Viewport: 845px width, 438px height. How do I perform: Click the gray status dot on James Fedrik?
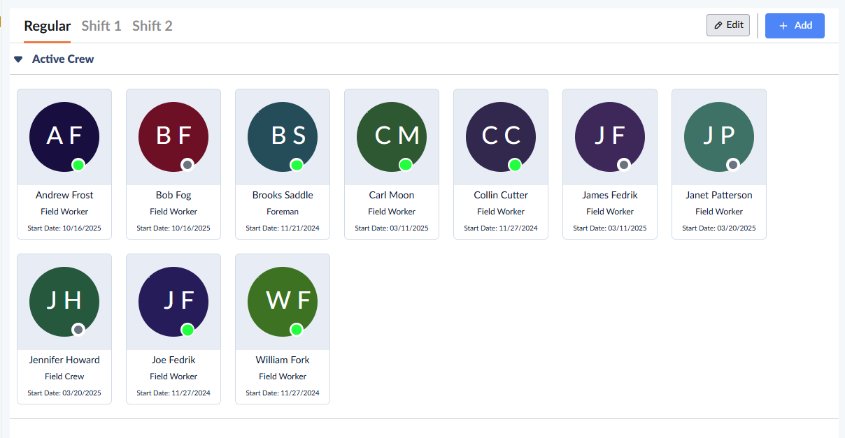click(x=624, y=165)
